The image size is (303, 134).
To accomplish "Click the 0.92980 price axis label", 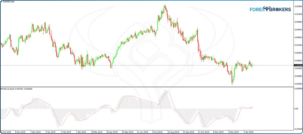I will coord(298,6).
